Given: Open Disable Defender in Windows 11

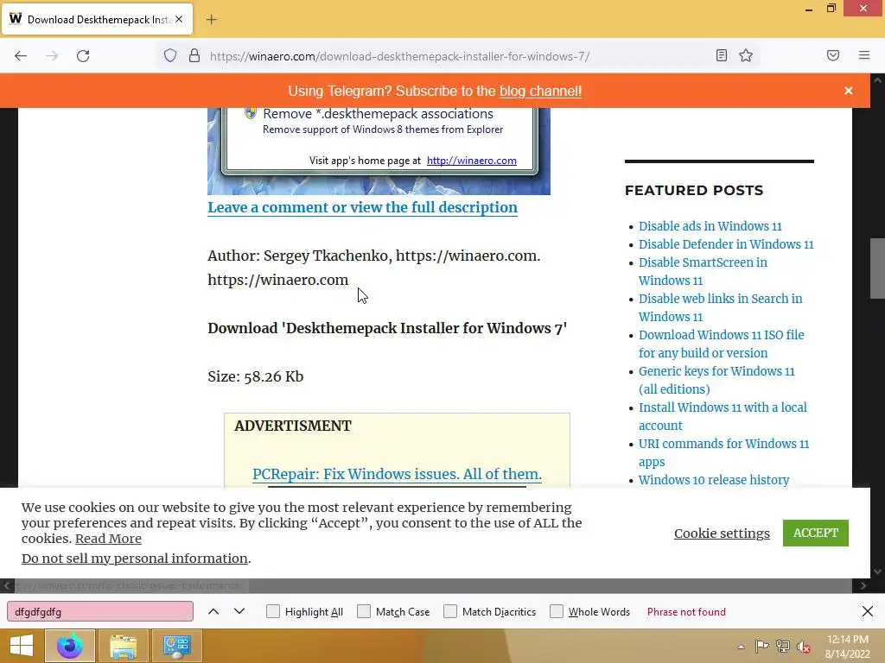Looking at the screenshot, I should [726, 244].
